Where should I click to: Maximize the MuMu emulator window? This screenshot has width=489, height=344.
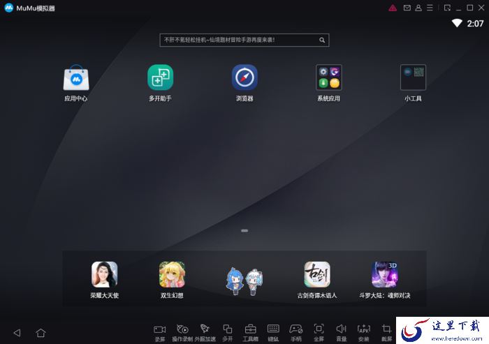(469, 8)
